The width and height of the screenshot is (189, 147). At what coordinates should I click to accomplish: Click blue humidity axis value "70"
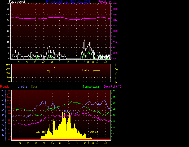pos(3,105)
